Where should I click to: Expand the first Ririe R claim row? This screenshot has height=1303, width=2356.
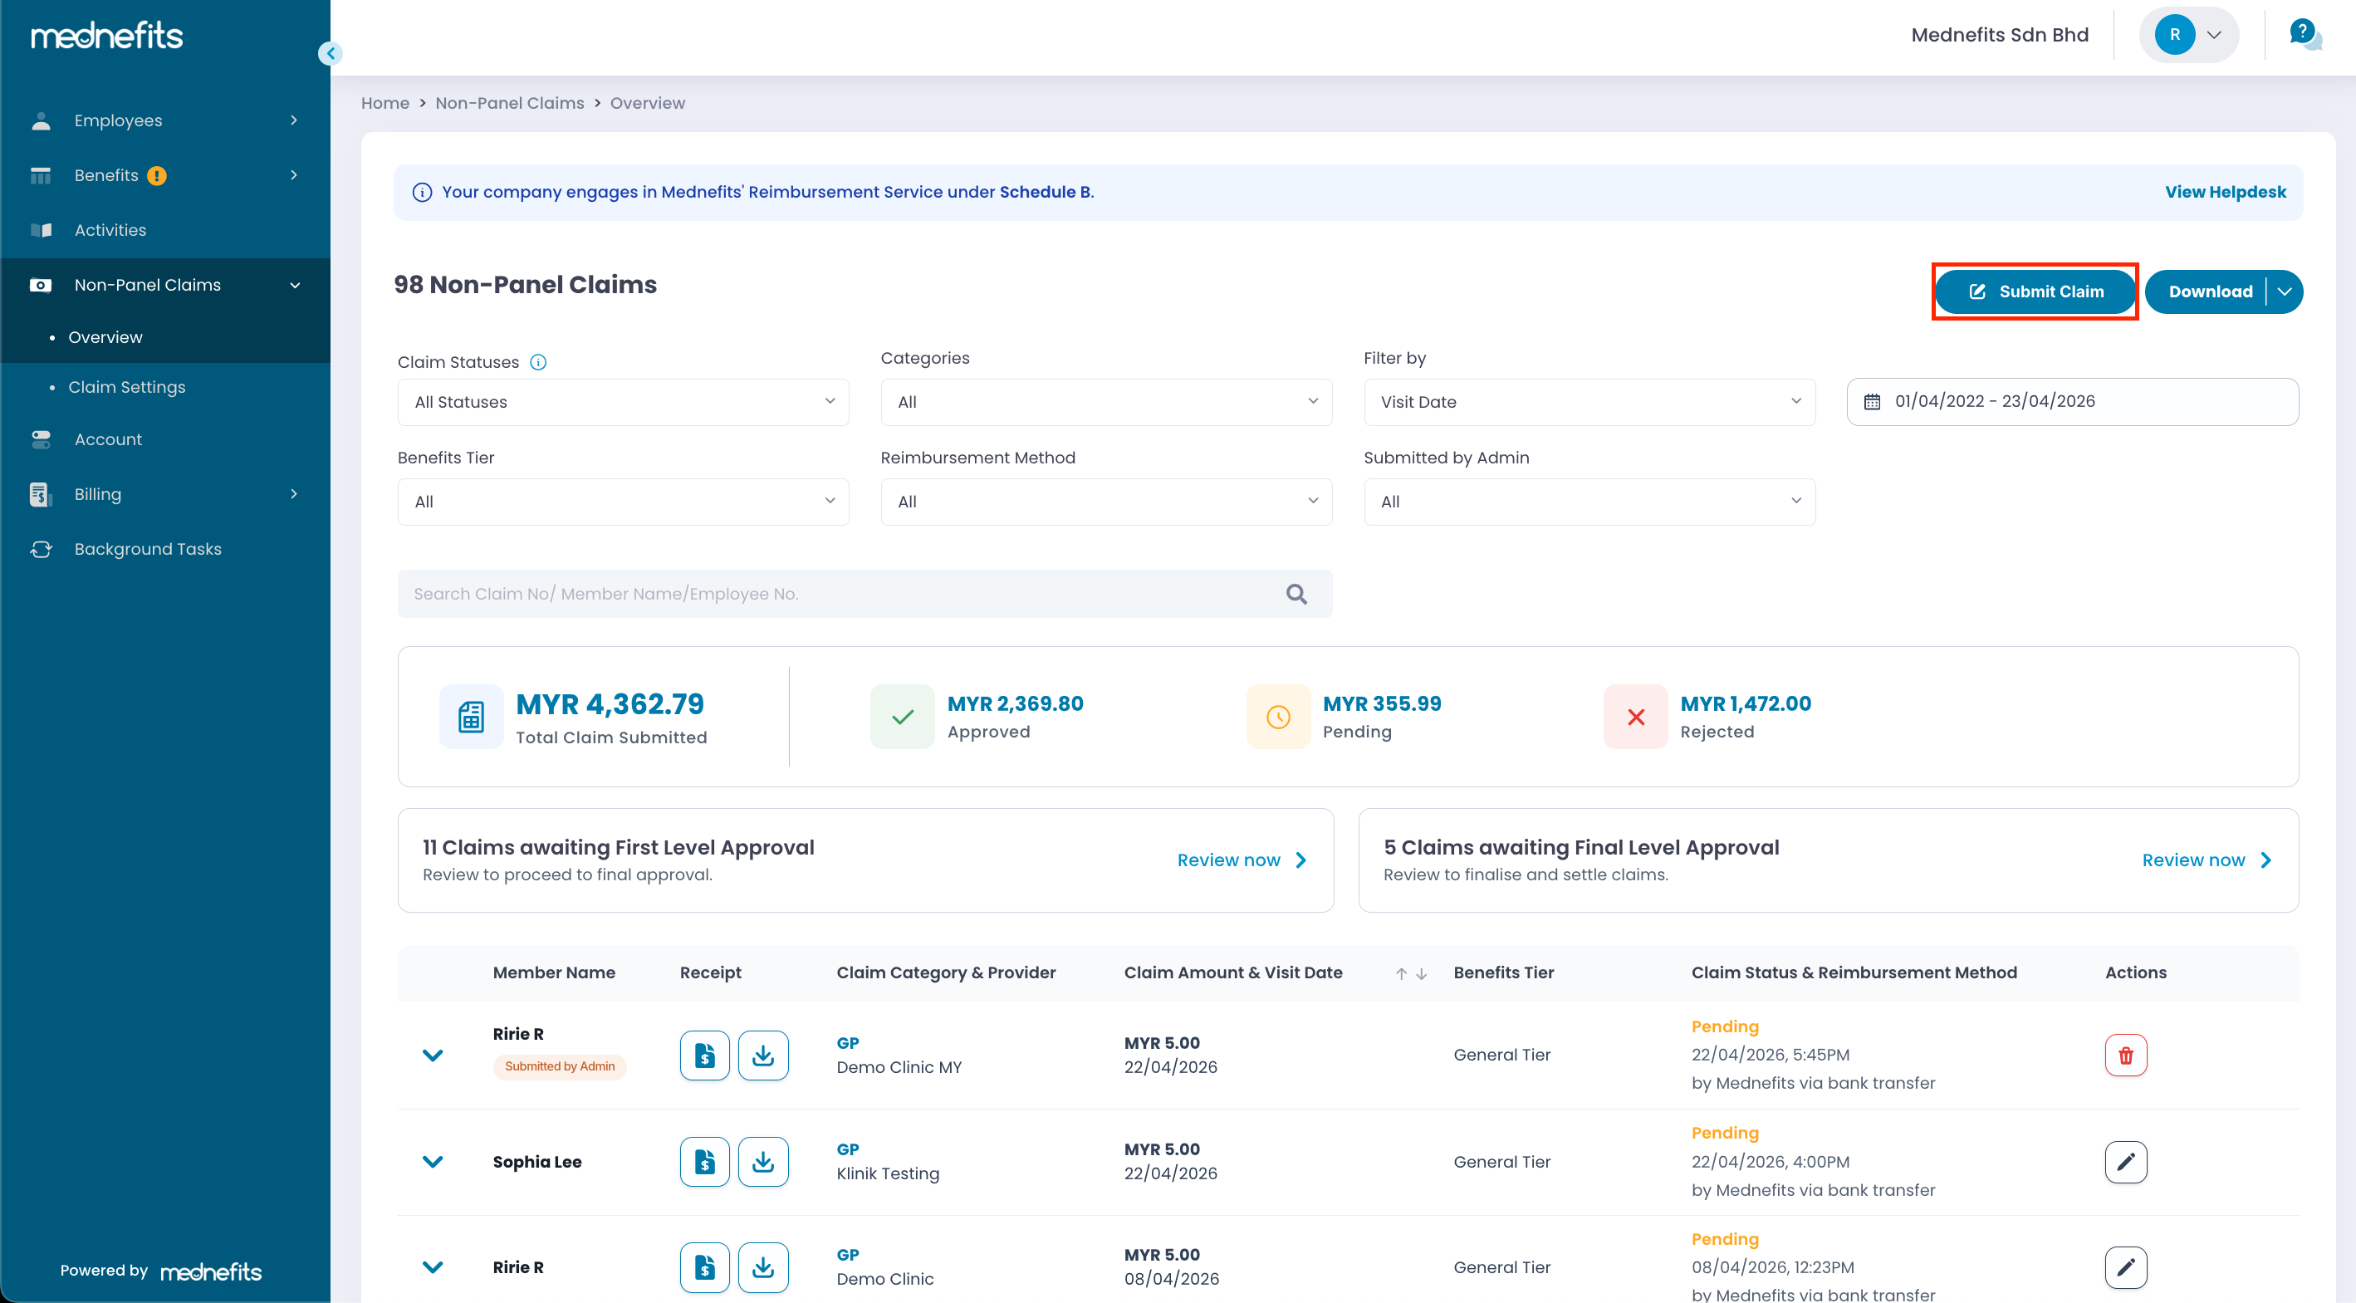point(433,1056)
